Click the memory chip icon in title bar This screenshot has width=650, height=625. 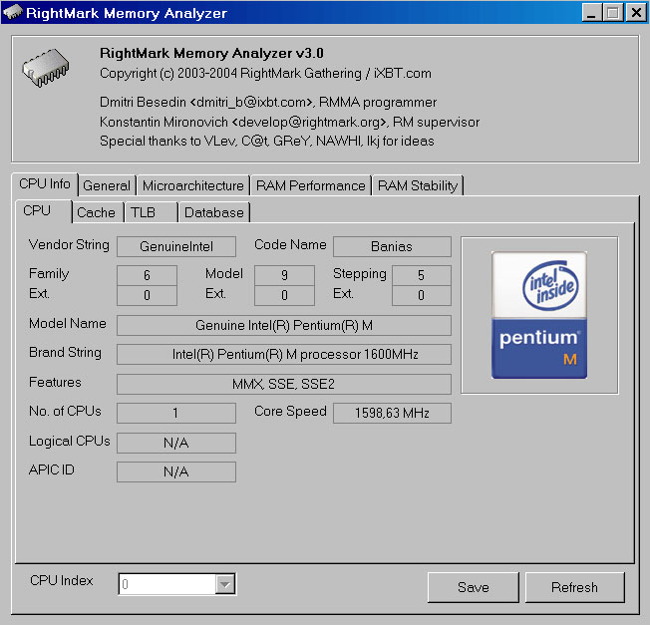pos(12,12)
